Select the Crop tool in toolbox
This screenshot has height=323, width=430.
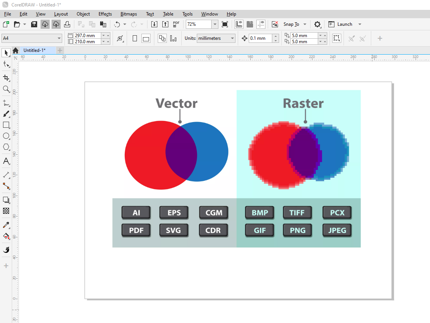pyautogui.click(x=6, y=78)
